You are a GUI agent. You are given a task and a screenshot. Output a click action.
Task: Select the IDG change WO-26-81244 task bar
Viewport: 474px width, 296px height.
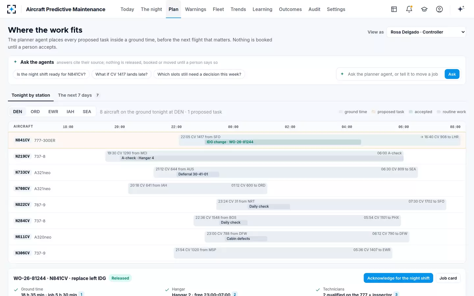[x=283, y=142]
